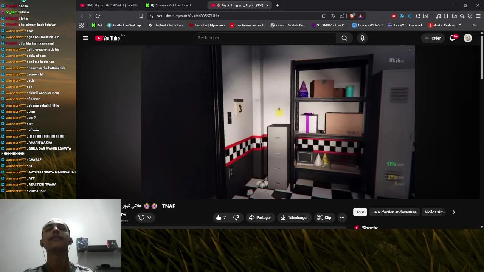Click the address bar URL
The width and height of the screenshot is (484, 272).
(x=188, y=16)
